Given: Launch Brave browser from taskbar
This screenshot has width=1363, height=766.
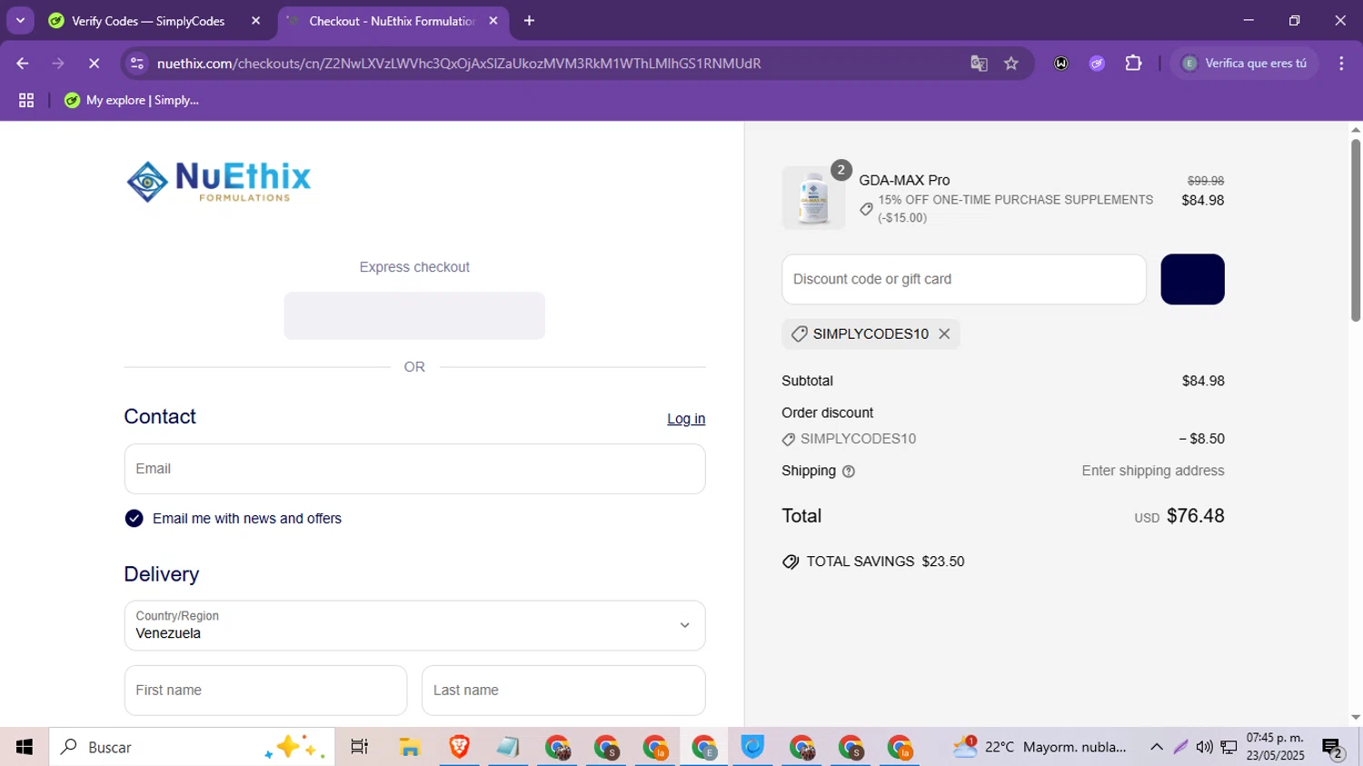Looking at the screenshot, I should pyautogui.click(x=459, y=747).
